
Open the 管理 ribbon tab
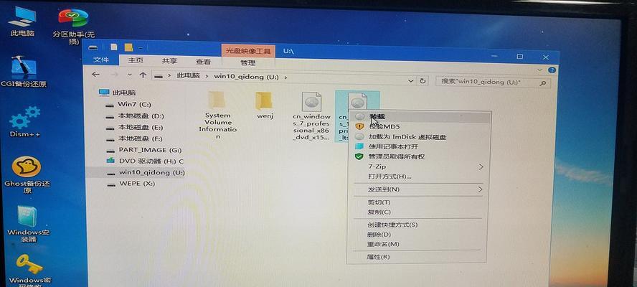(x=247, y=63)
